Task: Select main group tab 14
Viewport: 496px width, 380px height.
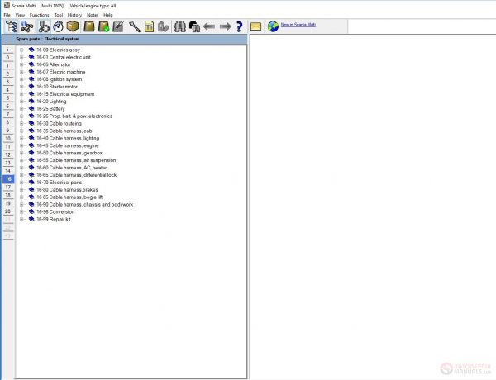Action: click(8, 171)
